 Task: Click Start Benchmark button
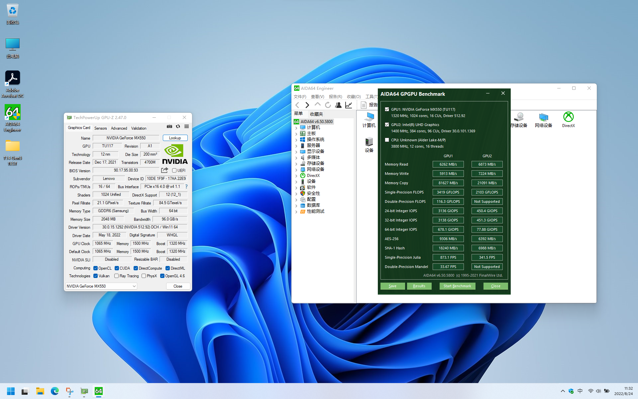tap(457, 286)
